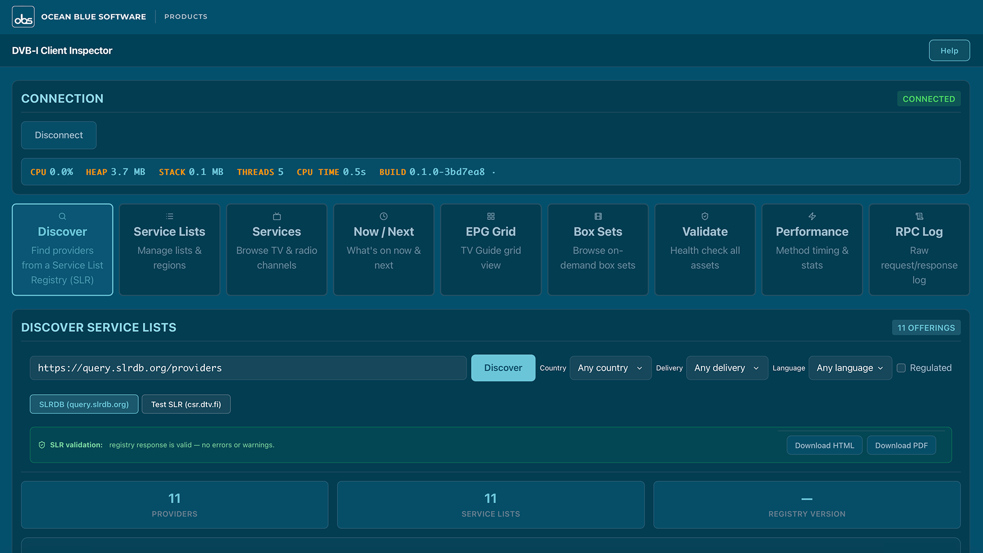983x553 pixels.
Task: Show the Performance tab
Action: pos(812,250)
